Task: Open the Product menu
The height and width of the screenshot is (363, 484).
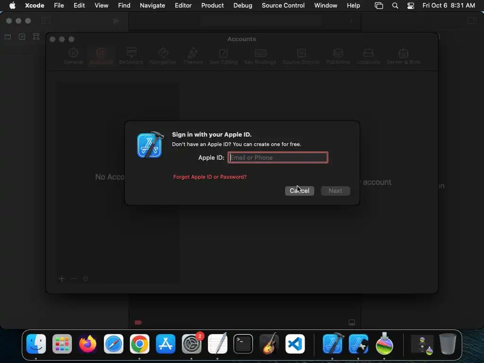Action: tap(212, 5)
